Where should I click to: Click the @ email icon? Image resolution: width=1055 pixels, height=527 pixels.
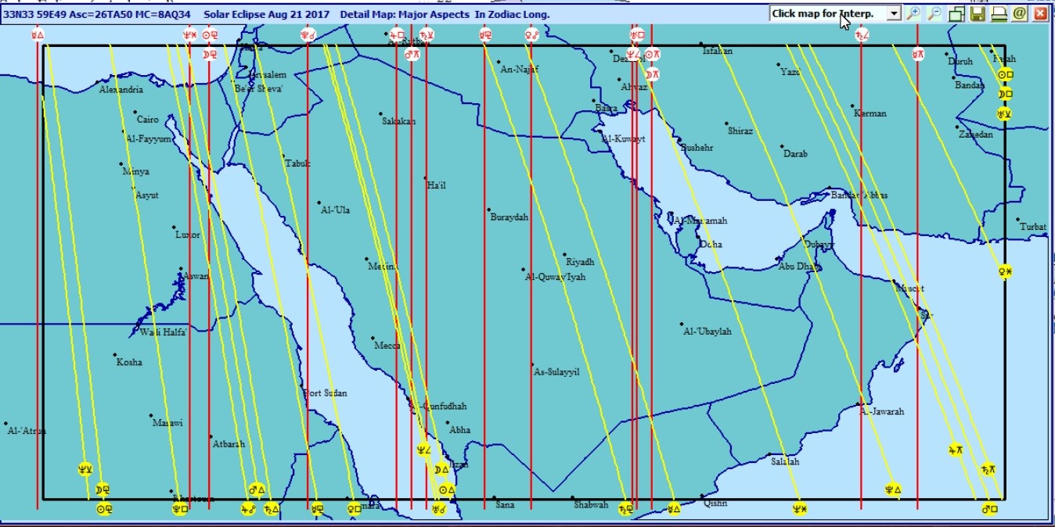[1019, 14]
